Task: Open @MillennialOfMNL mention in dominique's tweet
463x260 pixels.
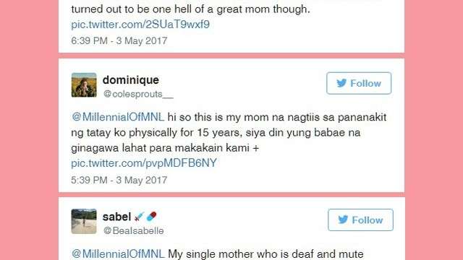Action: click(118, 117)
